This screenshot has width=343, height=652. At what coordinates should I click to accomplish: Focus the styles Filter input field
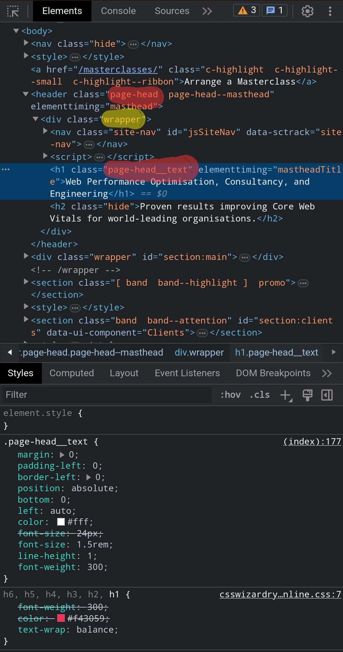click(107, 395)
